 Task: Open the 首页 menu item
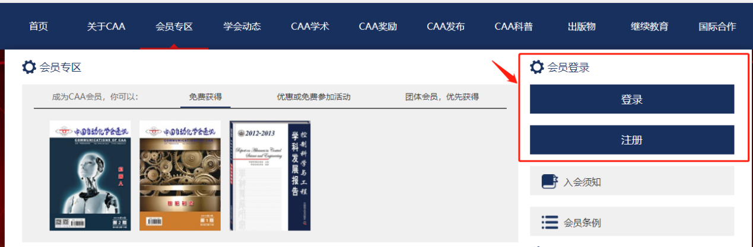pyautogui.click(x=39, y=27)
